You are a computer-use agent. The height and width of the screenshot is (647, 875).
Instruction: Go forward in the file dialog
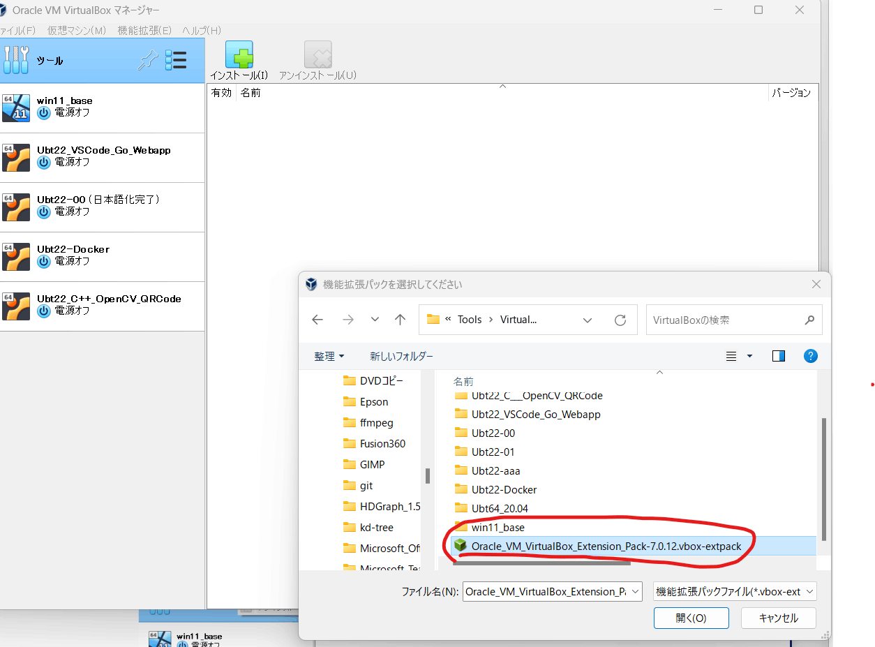348,320
